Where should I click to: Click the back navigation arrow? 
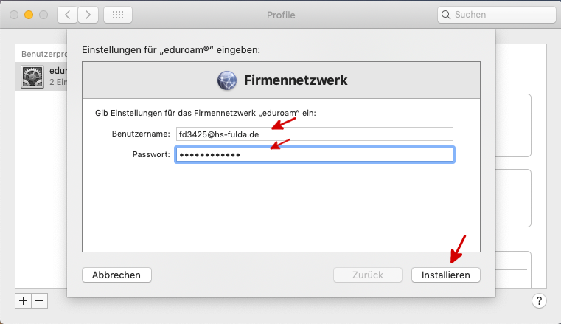click(67, 15)
